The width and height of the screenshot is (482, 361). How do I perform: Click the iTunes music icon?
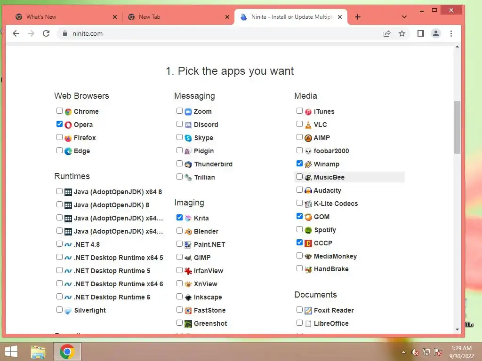308,112
